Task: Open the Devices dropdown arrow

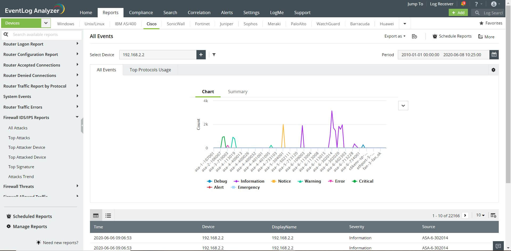Action: (46, 23)
